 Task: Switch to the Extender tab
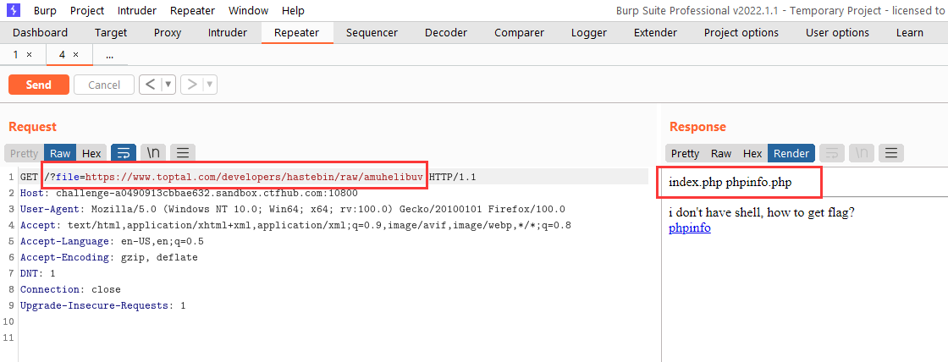[655, 33]
